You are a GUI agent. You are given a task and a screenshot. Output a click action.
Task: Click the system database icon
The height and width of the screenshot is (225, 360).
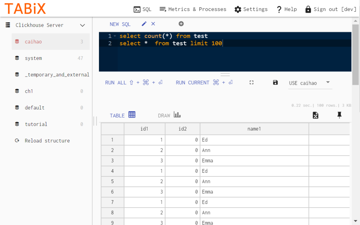click(17, 58)
